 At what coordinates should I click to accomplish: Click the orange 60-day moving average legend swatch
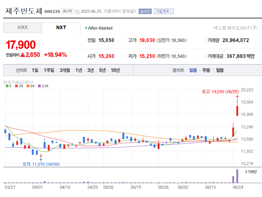point(28,86)
